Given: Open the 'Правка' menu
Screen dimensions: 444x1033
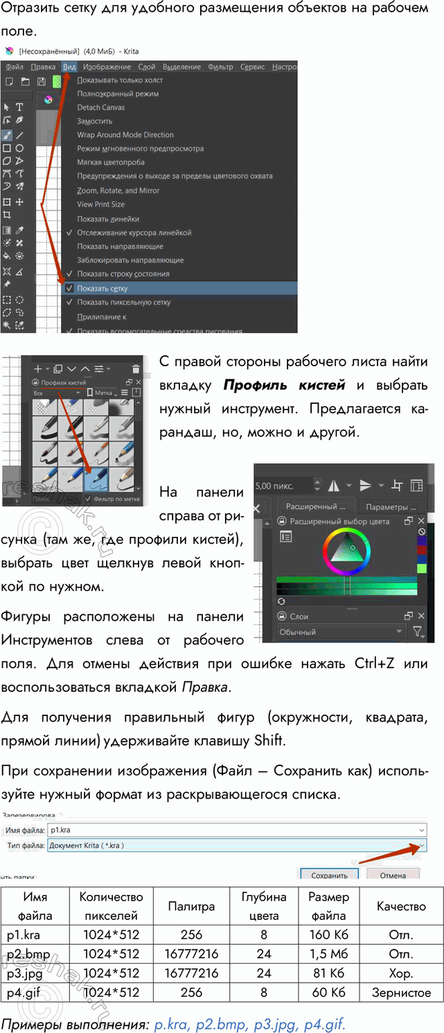Looking at the screenshot, I should click(x=44, y=67).
